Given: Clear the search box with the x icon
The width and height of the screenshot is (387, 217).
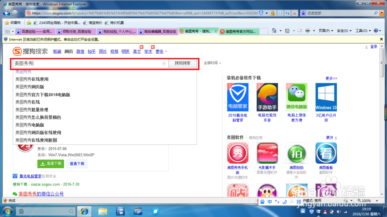Looking at the screenshot, I should tap(164, 64).
